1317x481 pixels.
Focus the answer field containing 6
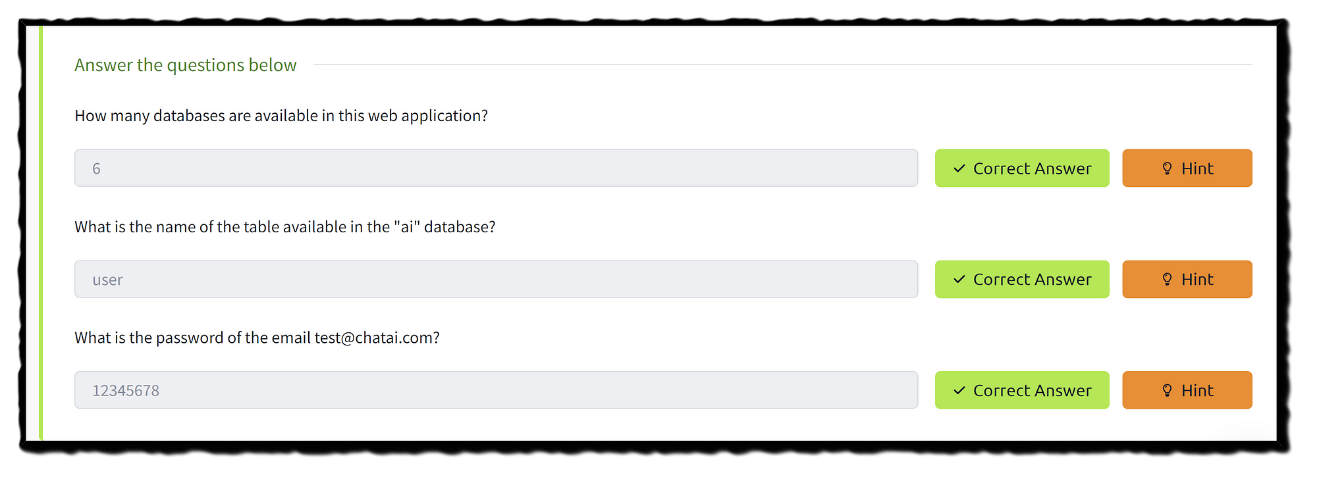(496, 168)
